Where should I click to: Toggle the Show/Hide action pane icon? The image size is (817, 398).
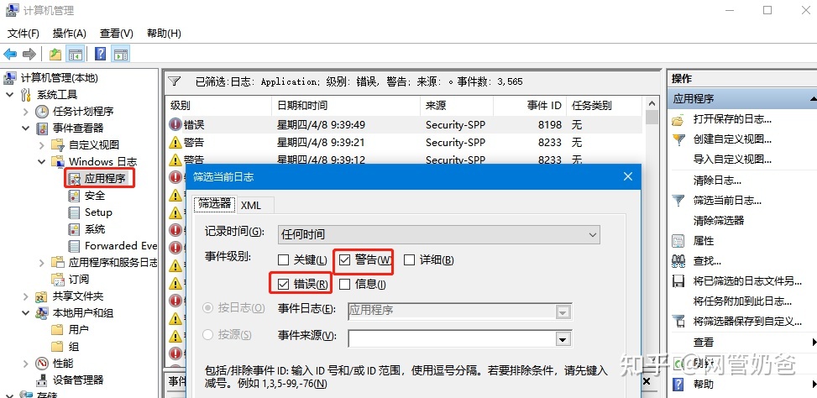click(121, 54)
